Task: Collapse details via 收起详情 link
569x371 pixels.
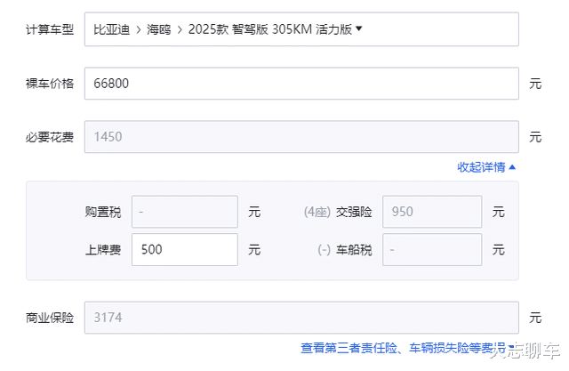Action: click(x=481, y=166)
